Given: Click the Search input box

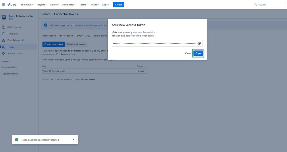Looking at the screenshot, I should pos(269,5).
